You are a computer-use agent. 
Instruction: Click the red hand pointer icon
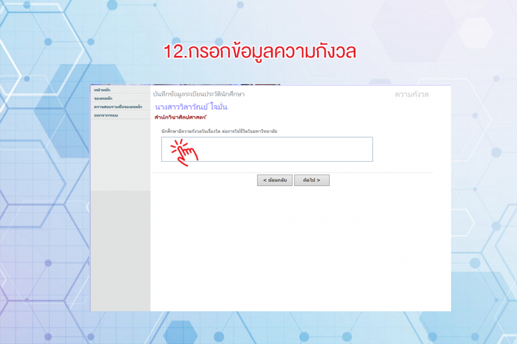184,150
